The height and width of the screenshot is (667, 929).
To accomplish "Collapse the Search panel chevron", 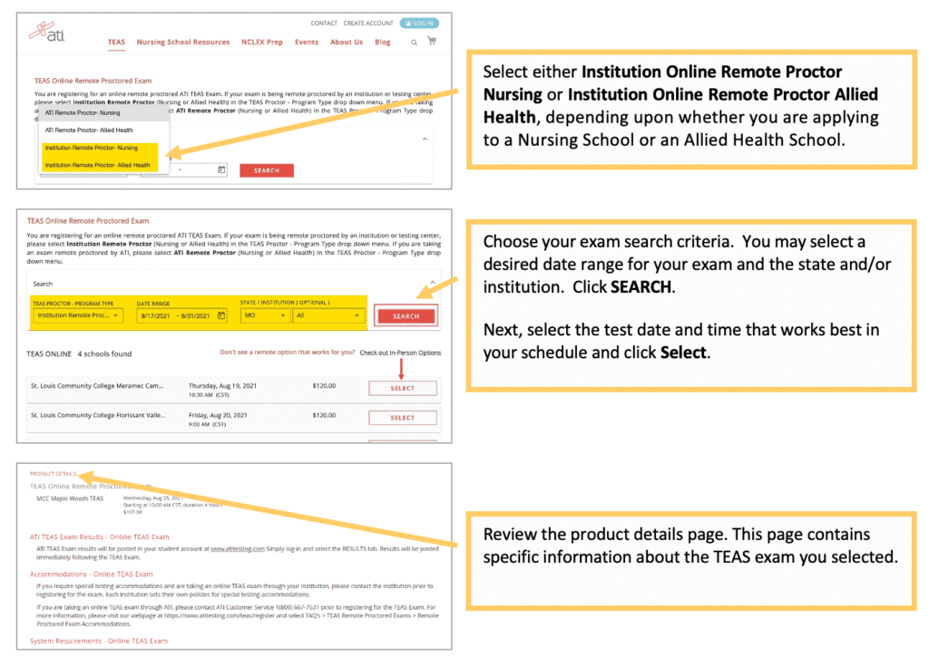I will [433, 284].
